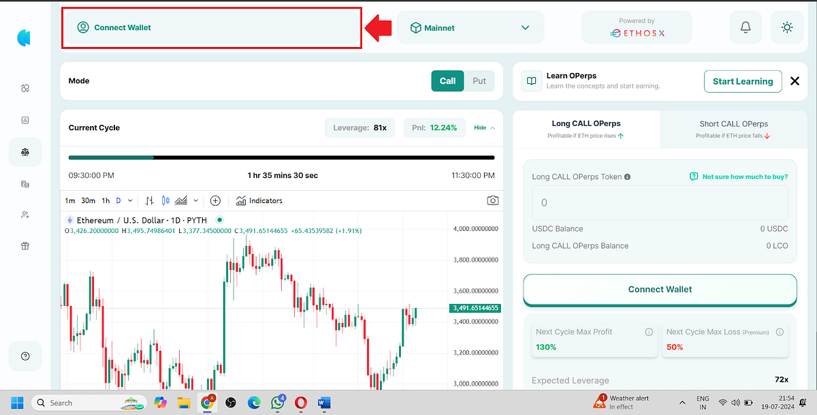The image size is (817, 415).
Task: Click Start Learning in the Learn OPerps banner
Action: 743,81
